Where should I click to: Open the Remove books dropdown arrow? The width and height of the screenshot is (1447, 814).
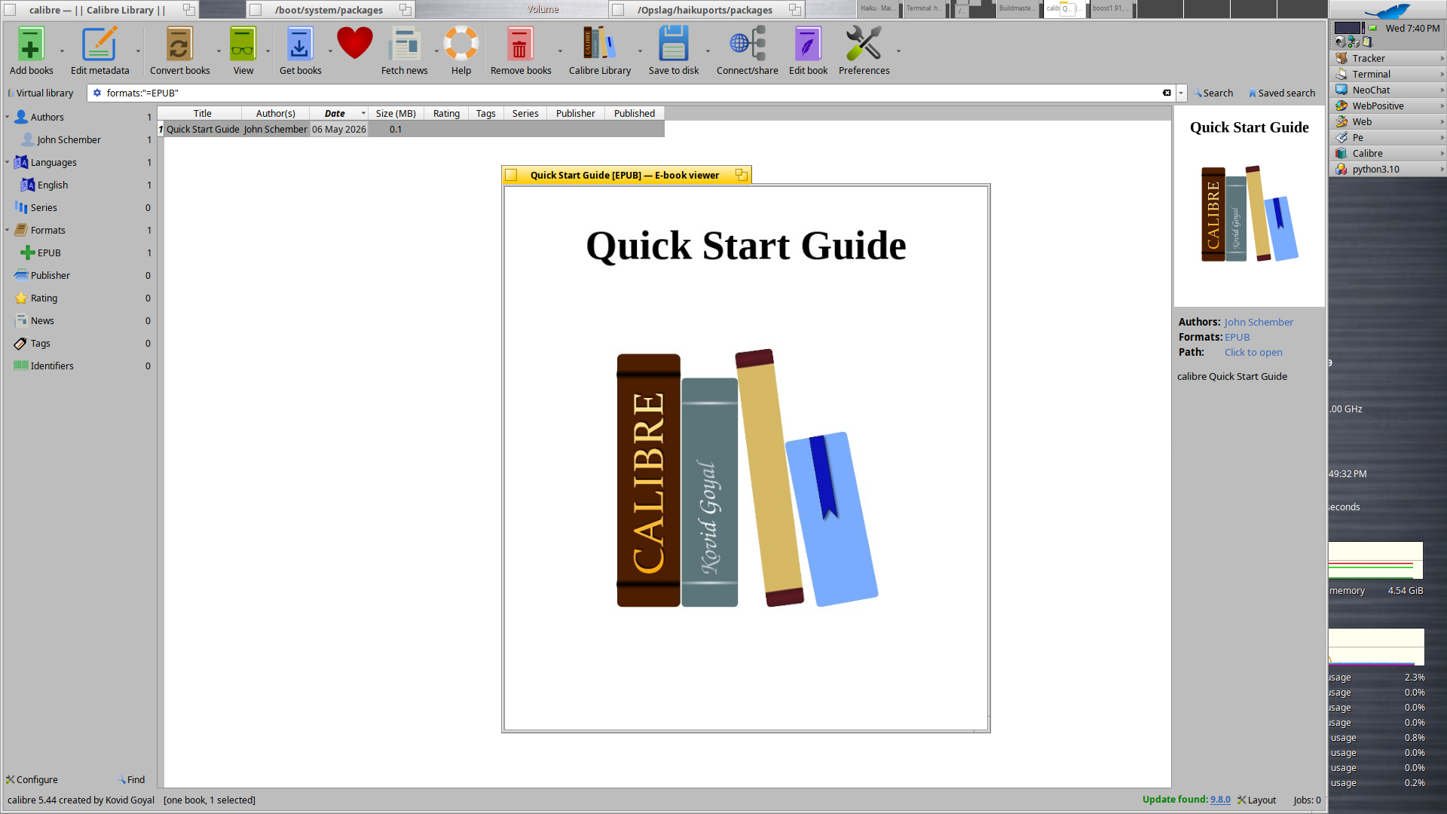pyautogui.click(x=560, y=51)
